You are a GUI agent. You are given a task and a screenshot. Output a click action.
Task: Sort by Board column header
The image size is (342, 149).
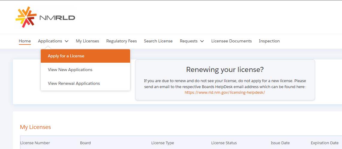(x=85, y=143)
